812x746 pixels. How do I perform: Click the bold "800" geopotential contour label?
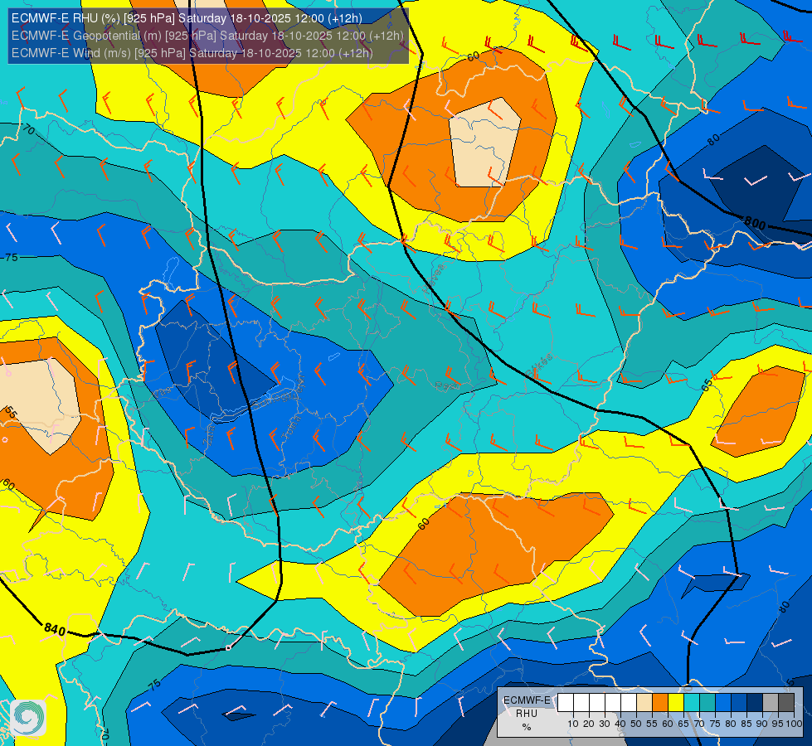click(755, 223)
